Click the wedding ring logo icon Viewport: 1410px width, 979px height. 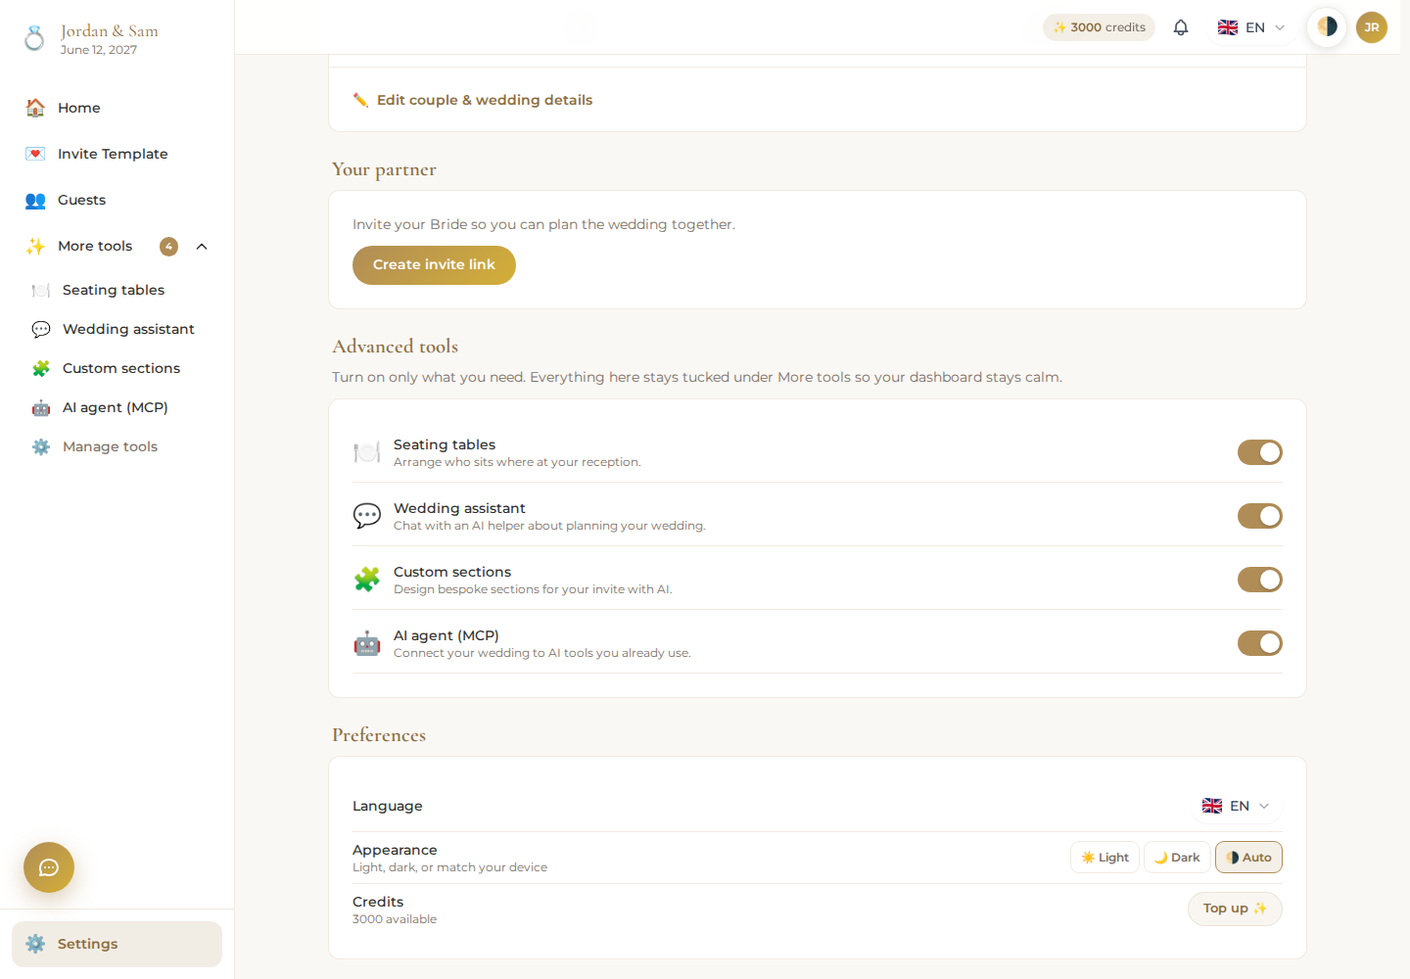coord(34,38)
